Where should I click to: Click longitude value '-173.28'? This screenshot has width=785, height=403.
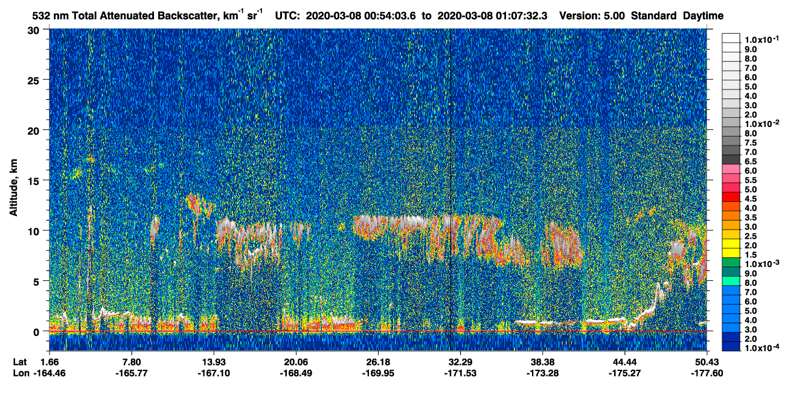(x=542, y=373)
